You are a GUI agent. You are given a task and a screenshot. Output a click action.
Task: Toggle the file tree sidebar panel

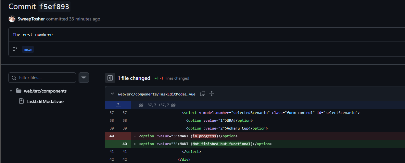pyautogui.click(x=110, y=78)
